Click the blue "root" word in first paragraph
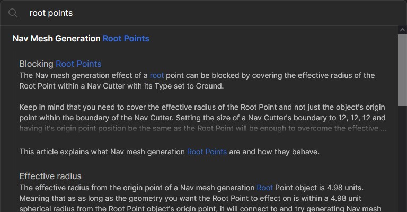The image size is (407, 212). tap(157, 75)
